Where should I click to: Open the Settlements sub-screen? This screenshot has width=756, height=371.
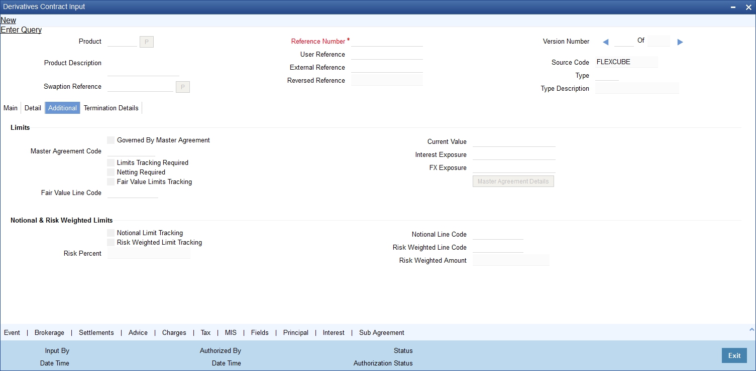click(x=96, y=333)
